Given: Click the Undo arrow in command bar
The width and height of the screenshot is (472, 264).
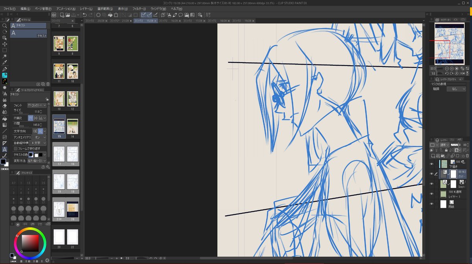Looking at the screenshot, I should tap(85, 15).
